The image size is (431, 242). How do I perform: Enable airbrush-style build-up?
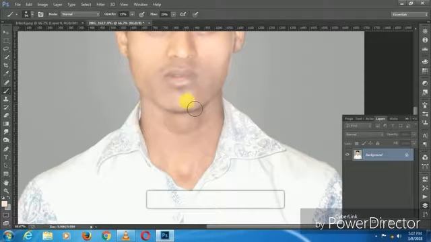[183, 14]
